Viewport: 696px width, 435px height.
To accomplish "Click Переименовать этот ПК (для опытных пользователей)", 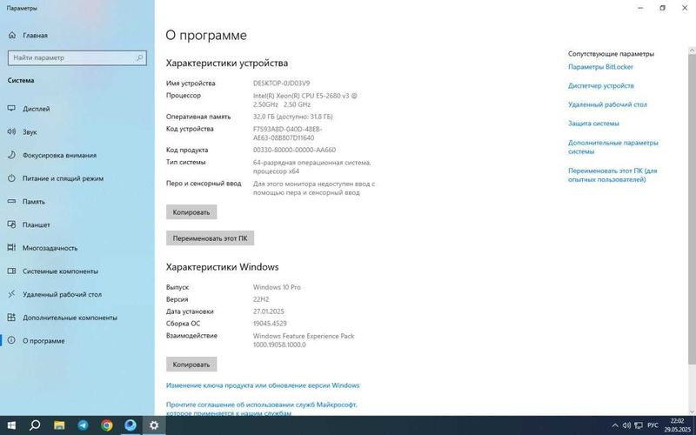I will pos(612,175).
